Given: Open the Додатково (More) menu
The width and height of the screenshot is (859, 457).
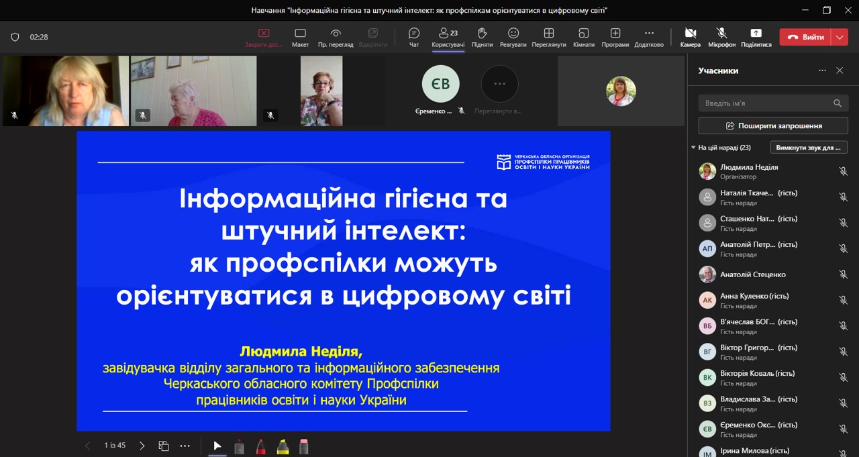Looking at the screenshot, I should tap(648, 38).
